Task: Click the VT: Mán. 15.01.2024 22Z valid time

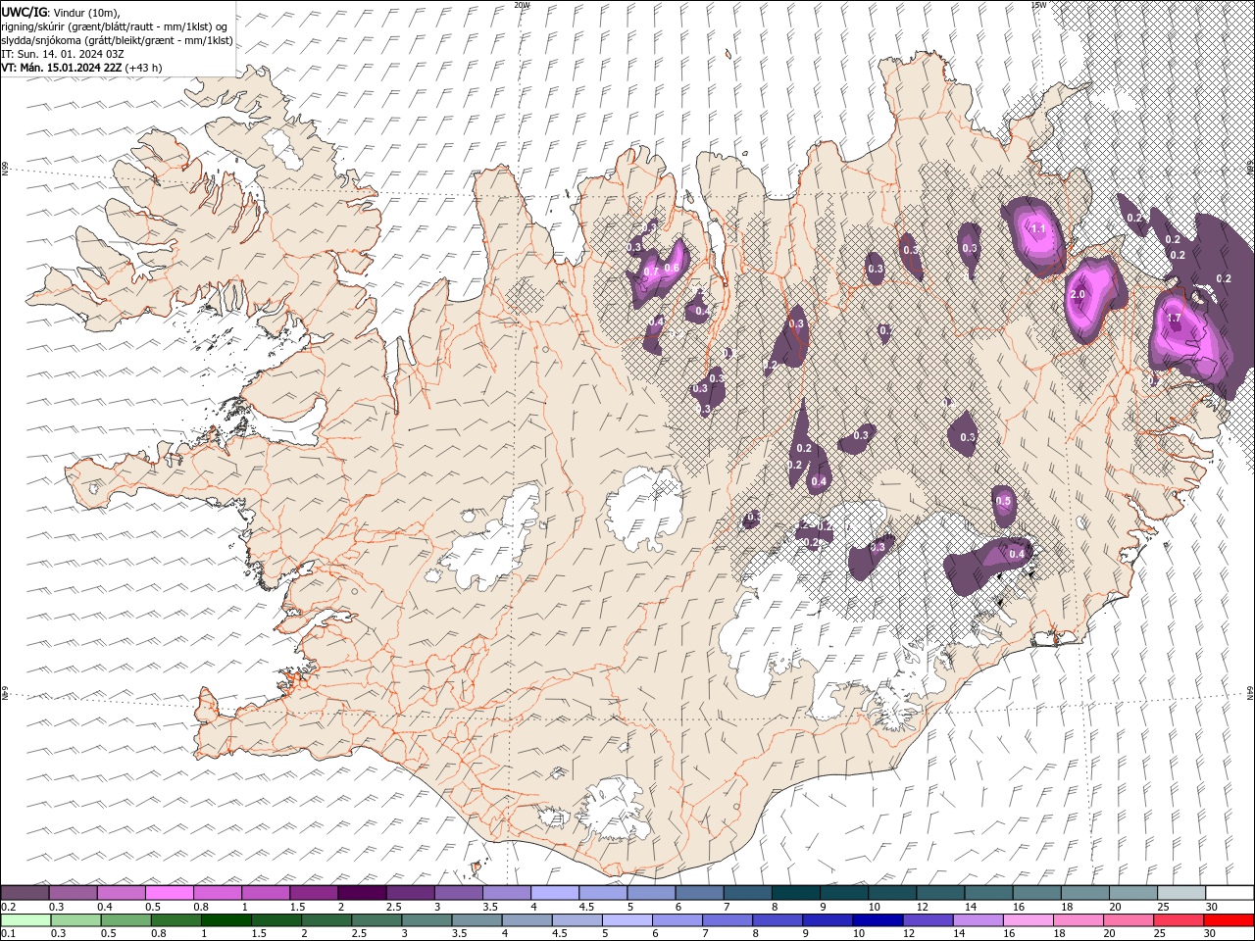Action: click(61, 68)
